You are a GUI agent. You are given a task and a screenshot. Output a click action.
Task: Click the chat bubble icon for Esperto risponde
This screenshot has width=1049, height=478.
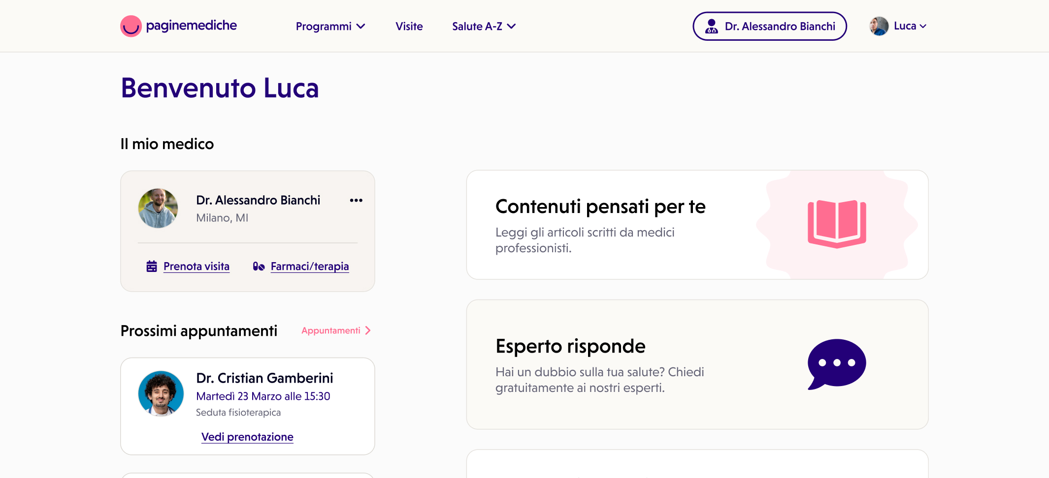point(836,364)
